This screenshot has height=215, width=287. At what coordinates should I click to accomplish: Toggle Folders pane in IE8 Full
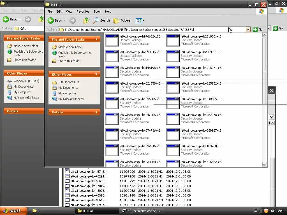[x=122, y=20]
